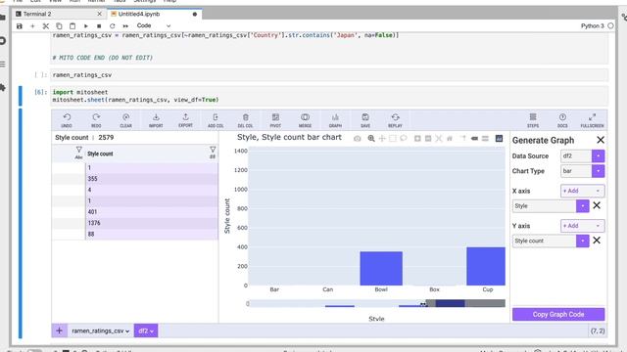Toggle compare data on hover
The width and height of the screenshot is (627, 352).
(x=485, y=139)
